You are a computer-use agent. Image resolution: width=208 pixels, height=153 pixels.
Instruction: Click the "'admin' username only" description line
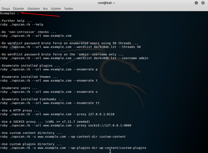pyautogui.click(x=62, y=54)
